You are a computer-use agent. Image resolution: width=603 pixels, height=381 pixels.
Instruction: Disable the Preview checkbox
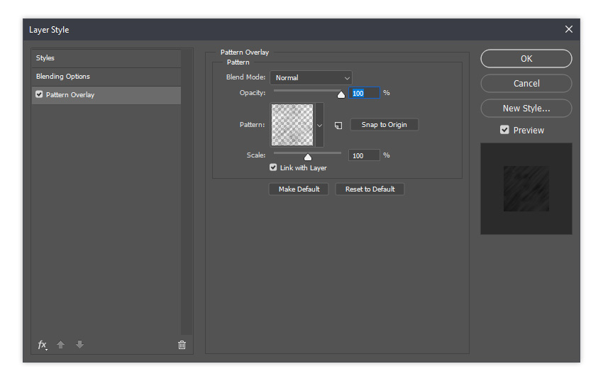pyautogui.click(x=504, y=130)
